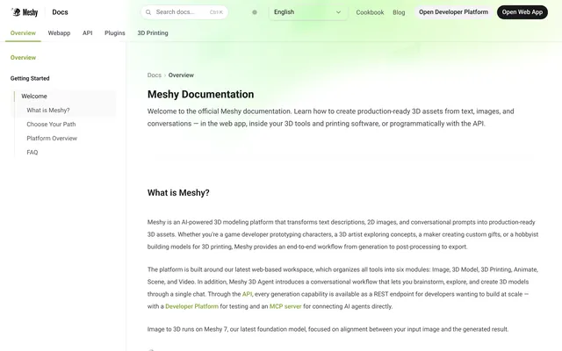Switch to the API tab
The height and width of the screenshot is (351, 562).
(88, 33)
